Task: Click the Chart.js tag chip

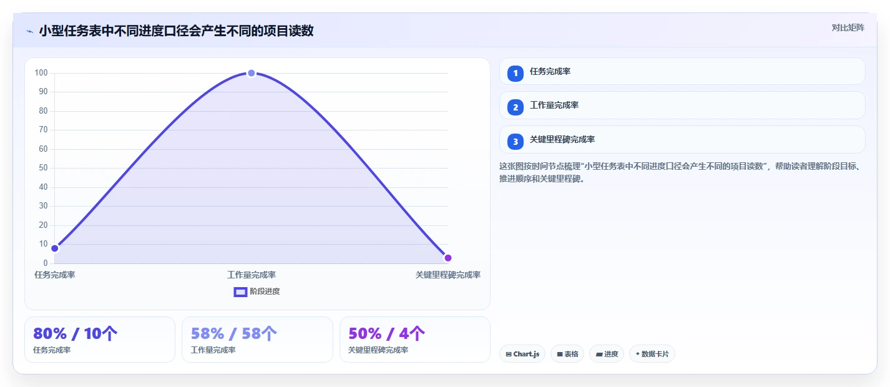Action: click(522, 354)
